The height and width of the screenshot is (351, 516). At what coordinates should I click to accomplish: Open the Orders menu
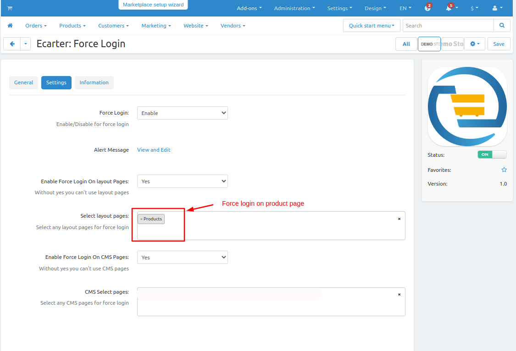(x=36, y=26)
